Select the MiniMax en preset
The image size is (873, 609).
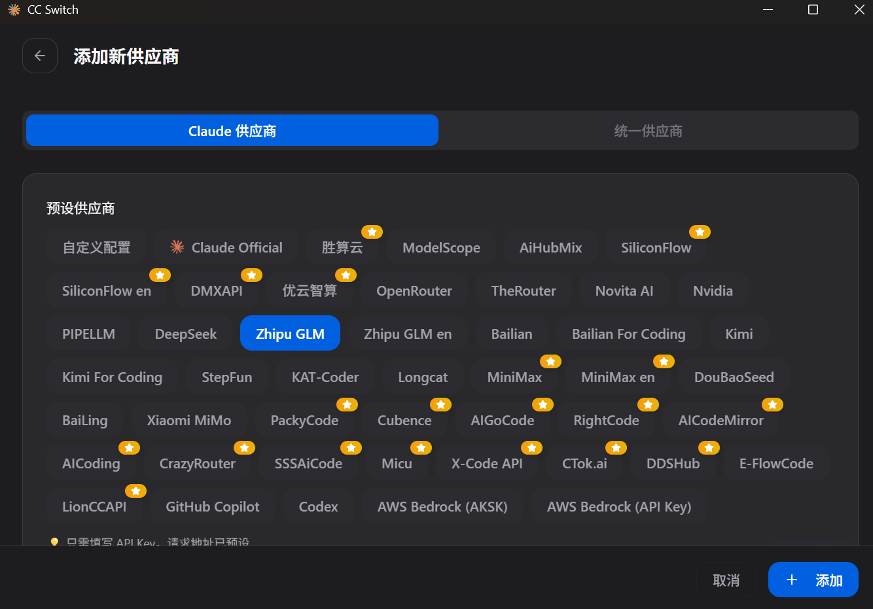click(x=618, y=377)
